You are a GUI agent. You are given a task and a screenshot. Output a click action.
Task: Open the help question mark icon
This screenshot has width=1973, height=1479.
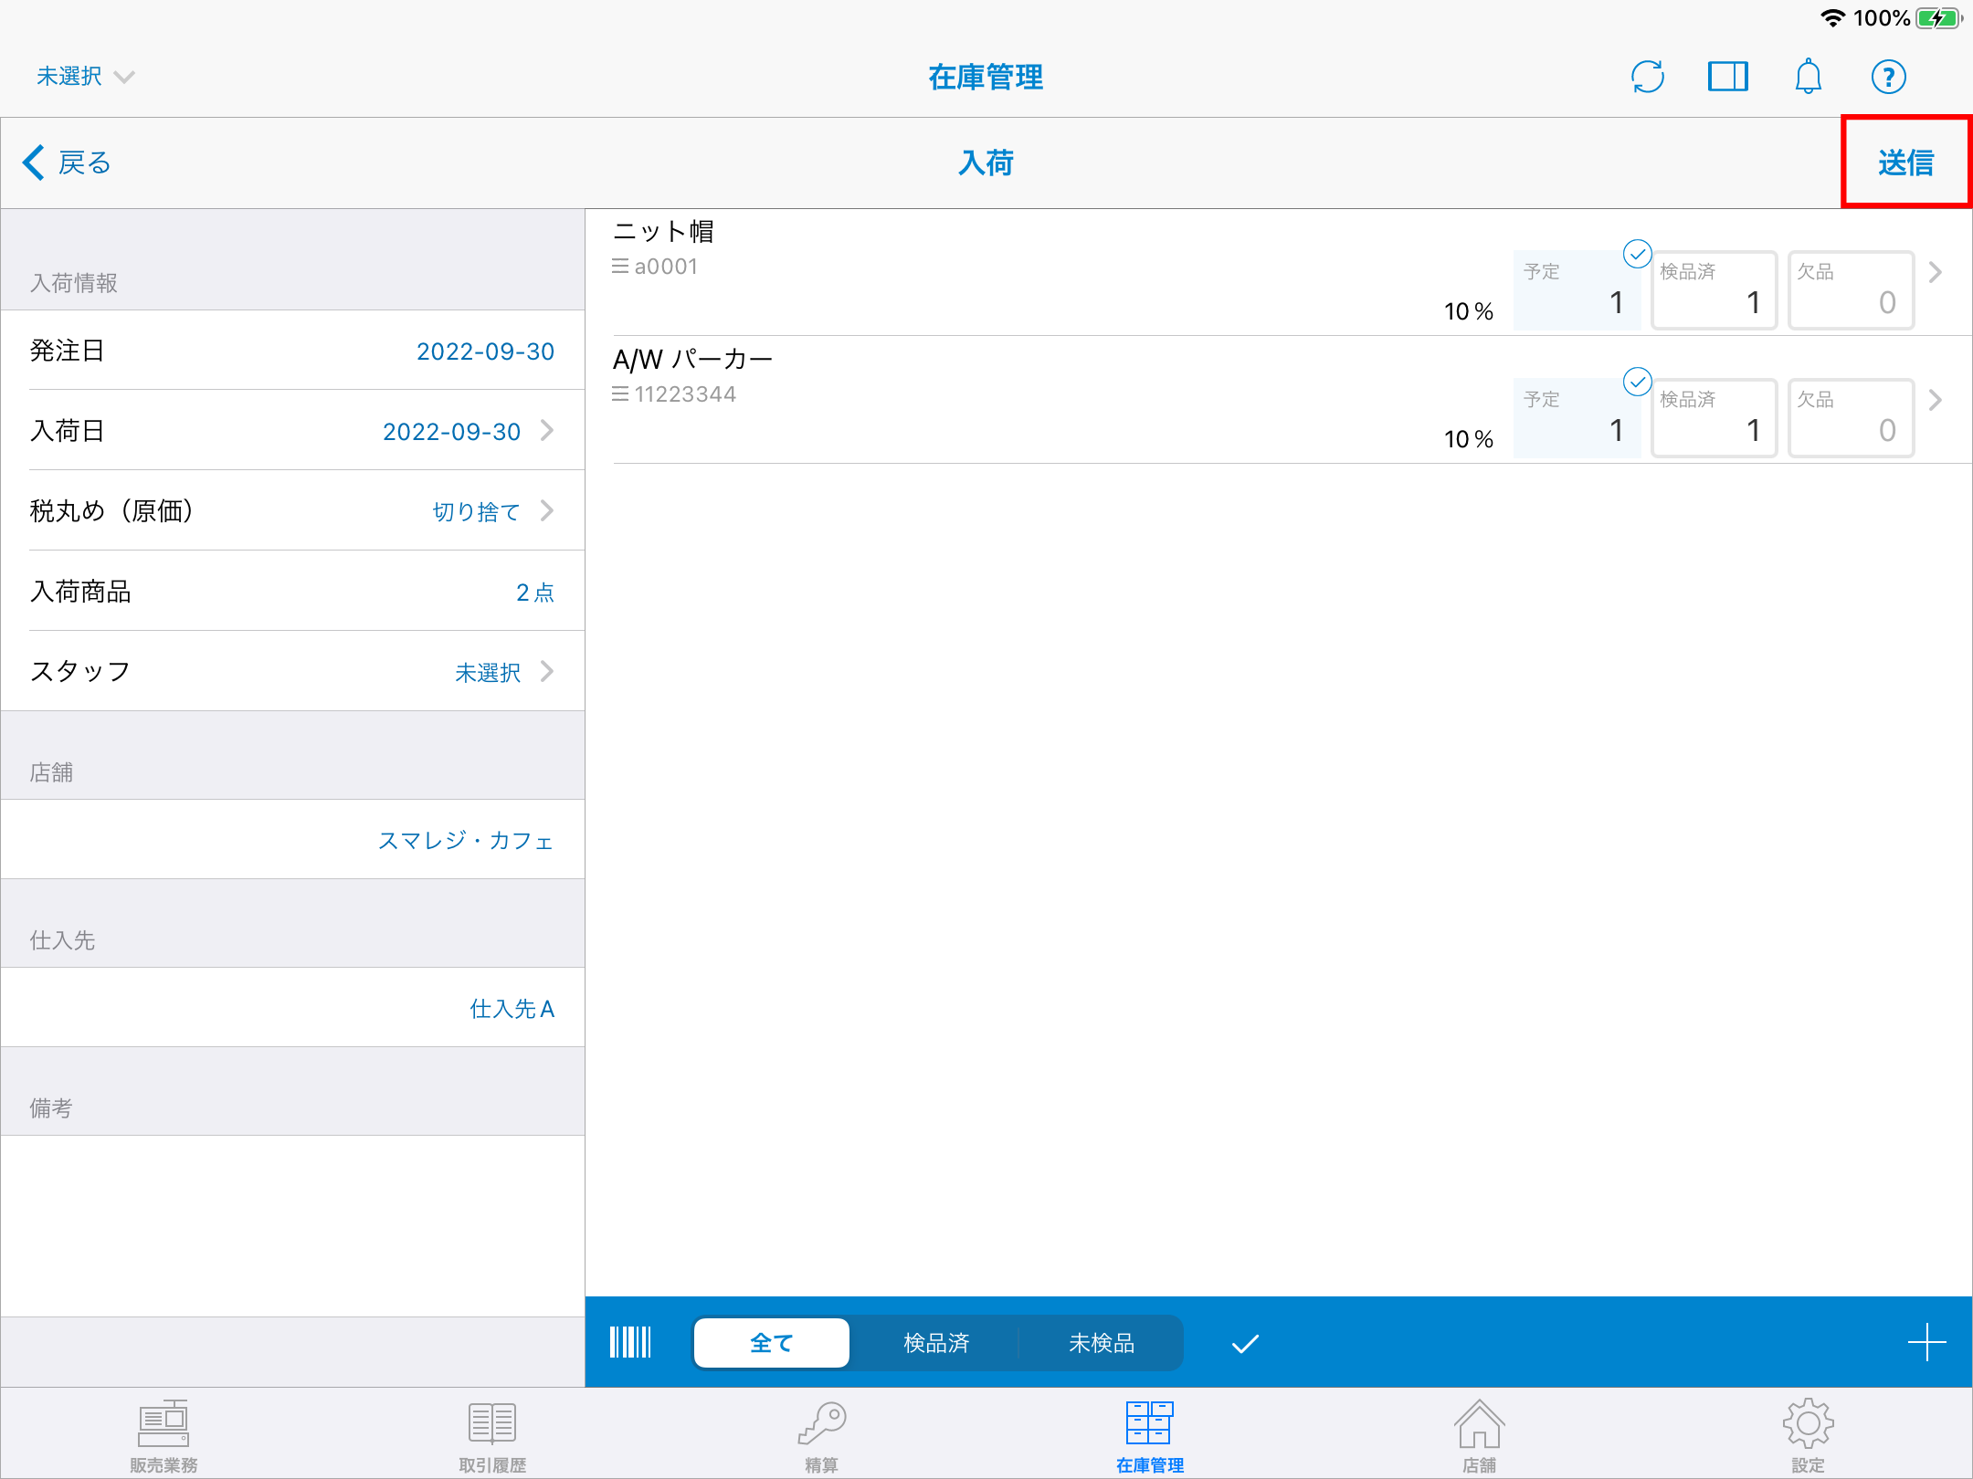click(x=1888, y=77)
